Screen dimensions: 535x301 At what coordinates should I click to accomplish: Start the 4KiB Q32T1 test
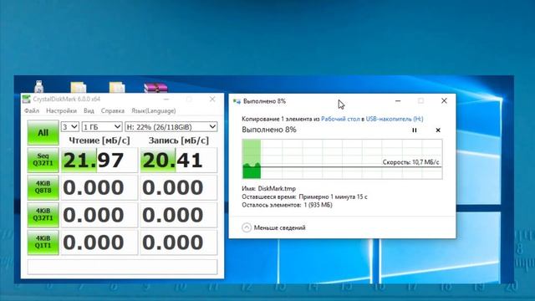click(43, 215)
